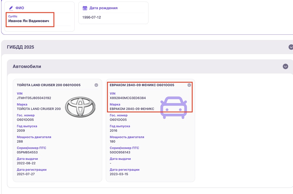Click the ТОЙОТА LAND CRUISER 200 card title
The image size is (293, 194).
pos(49,85)
